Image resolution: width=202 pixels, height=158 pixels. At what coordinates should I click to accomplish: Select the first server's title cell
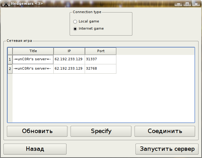[x=33, y=59]
